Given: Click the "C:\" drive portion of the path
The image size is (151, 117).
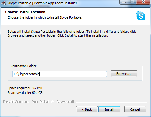Looking at the screenshot, I should pos(16,74).
